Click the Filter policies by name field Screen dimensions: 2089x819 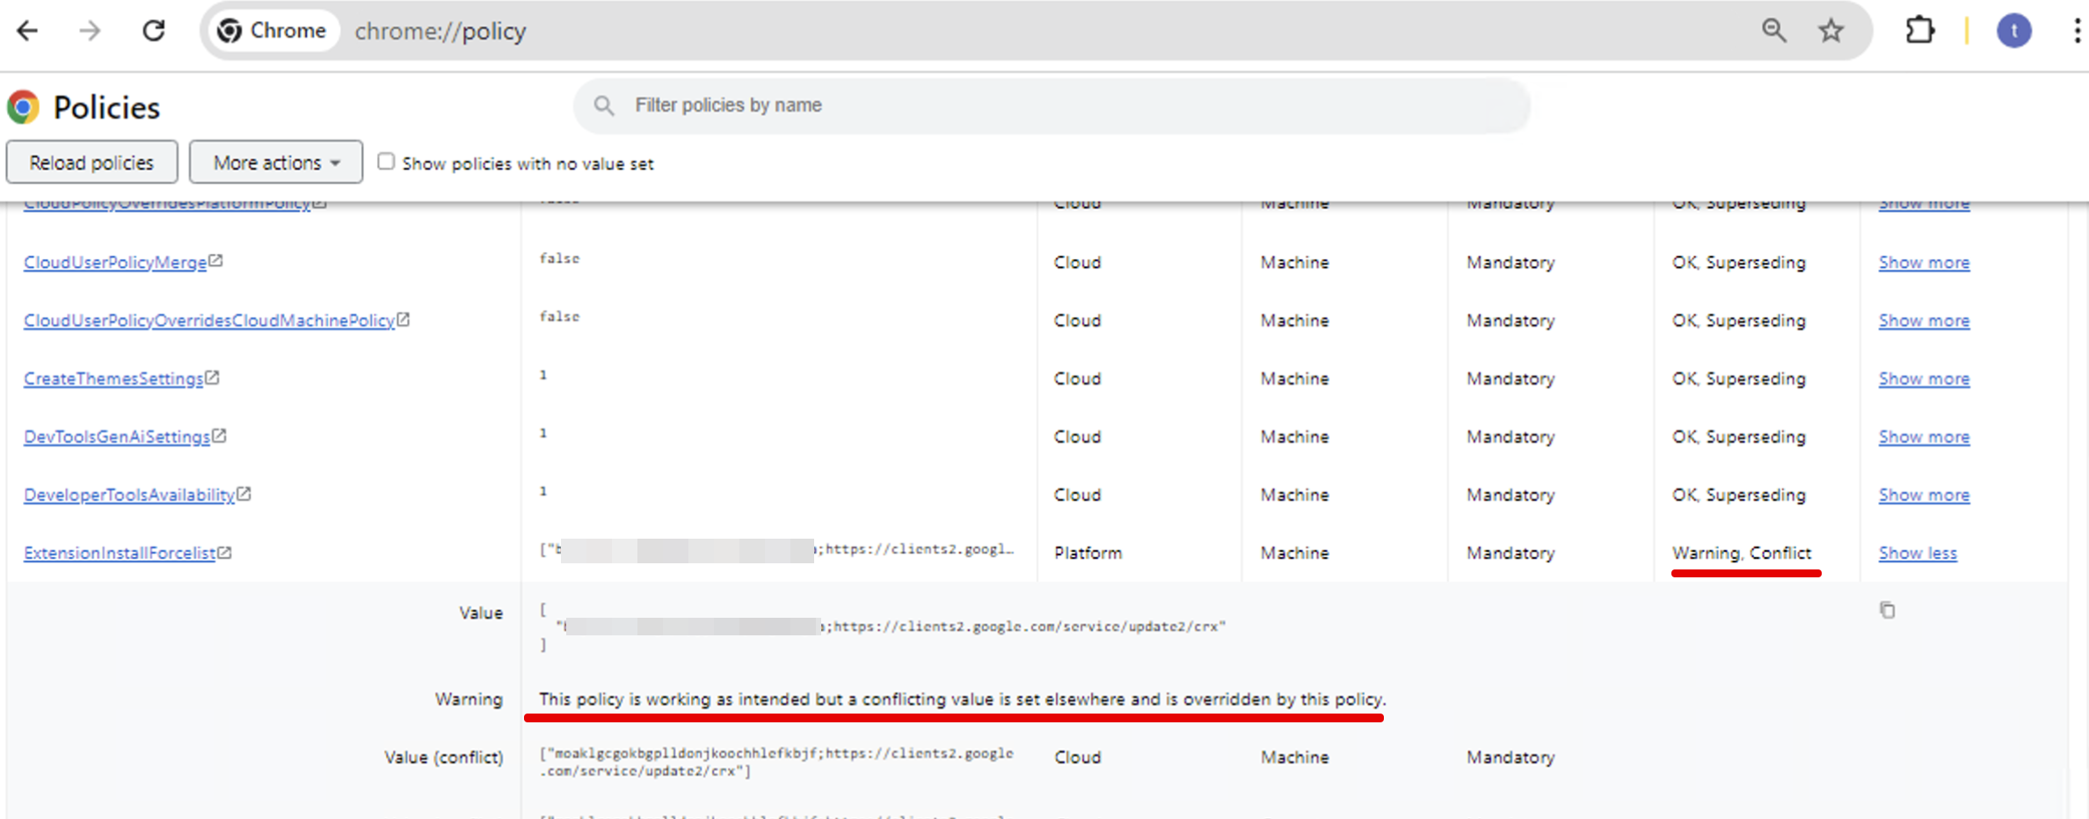tap(1055, 105)
